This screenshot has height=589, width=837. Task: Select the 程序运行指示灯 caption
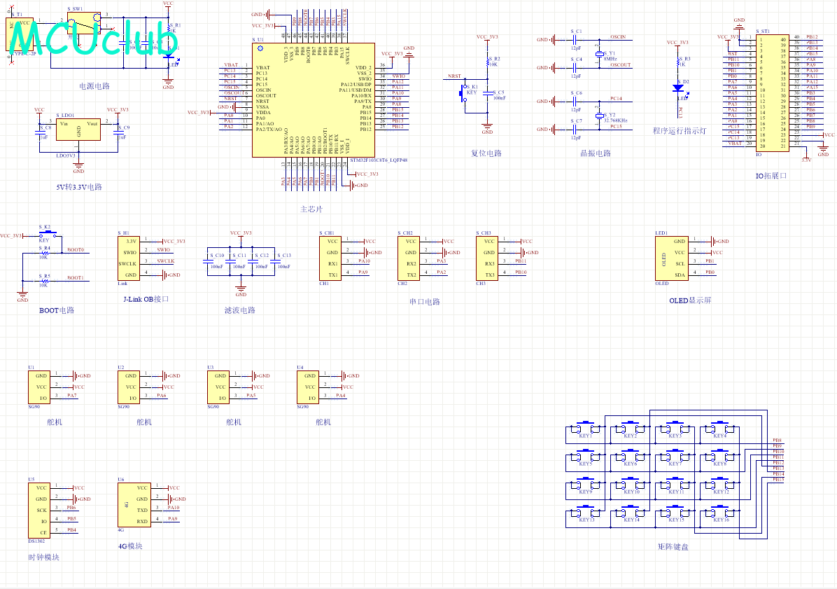pyautogui.click(x=680, y=131)
